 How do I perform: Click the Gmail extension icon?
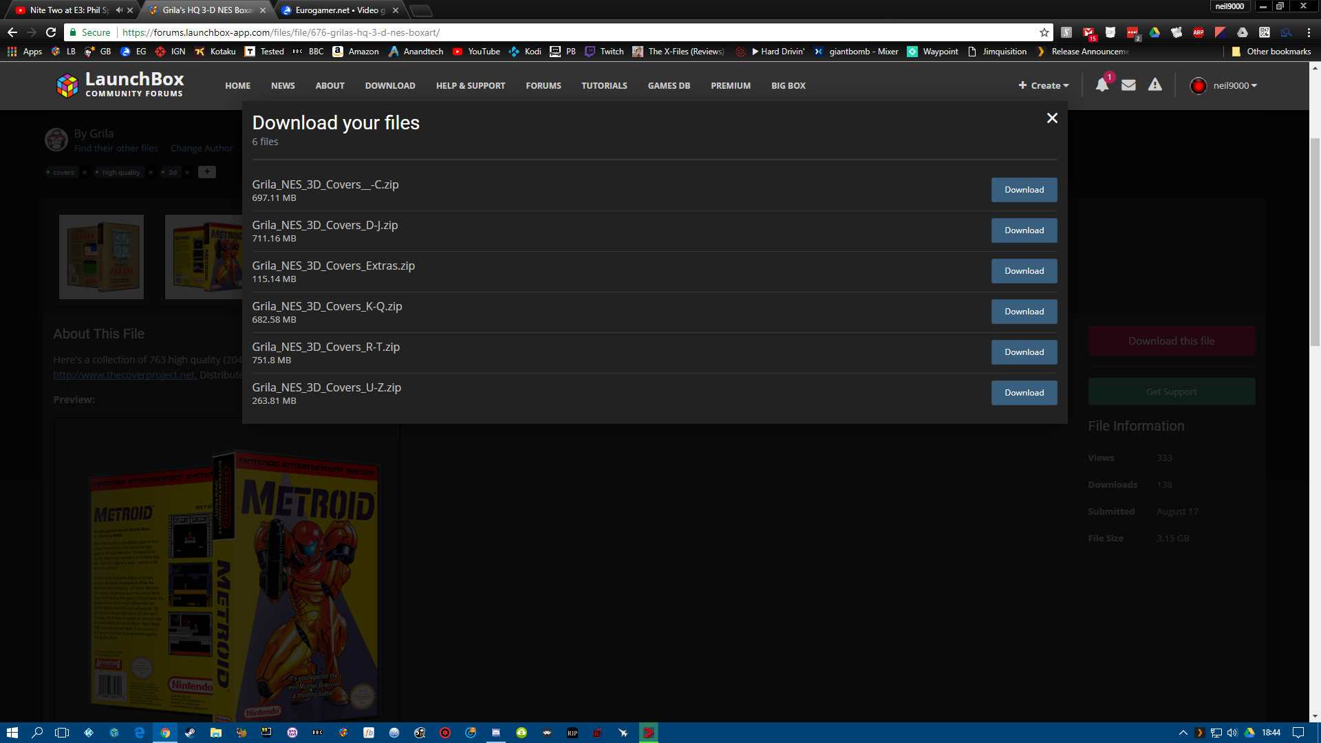tap(1088, 32)
